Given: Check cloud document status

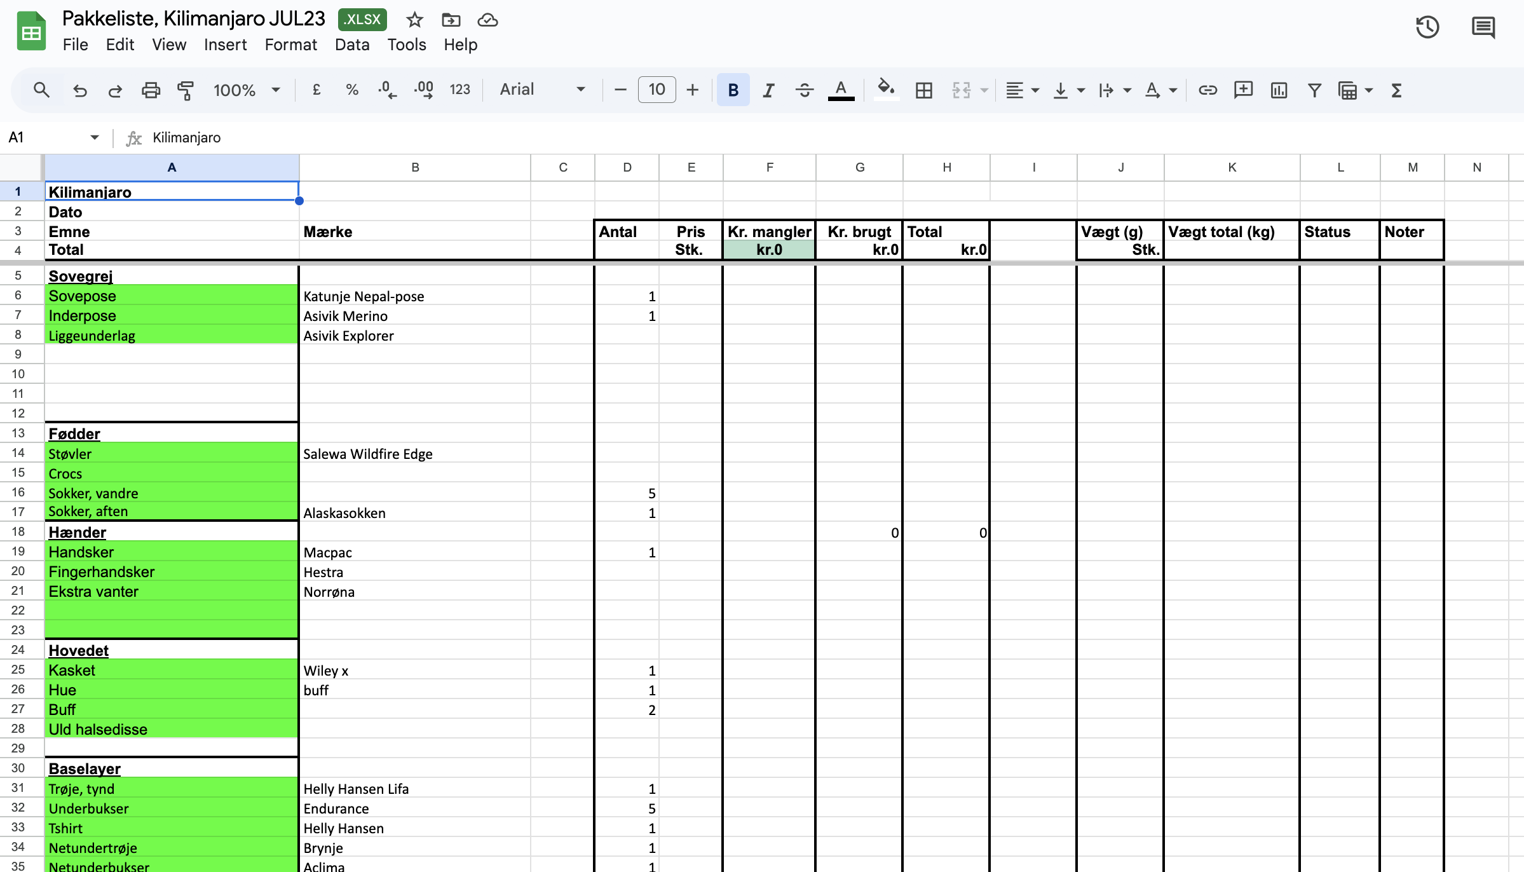Looking at the screenshot, I should (487, 20).
